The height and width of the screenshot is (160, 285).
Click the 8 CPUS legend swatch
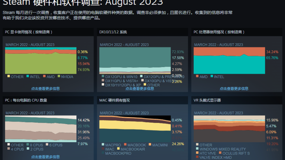coord(27,144)
